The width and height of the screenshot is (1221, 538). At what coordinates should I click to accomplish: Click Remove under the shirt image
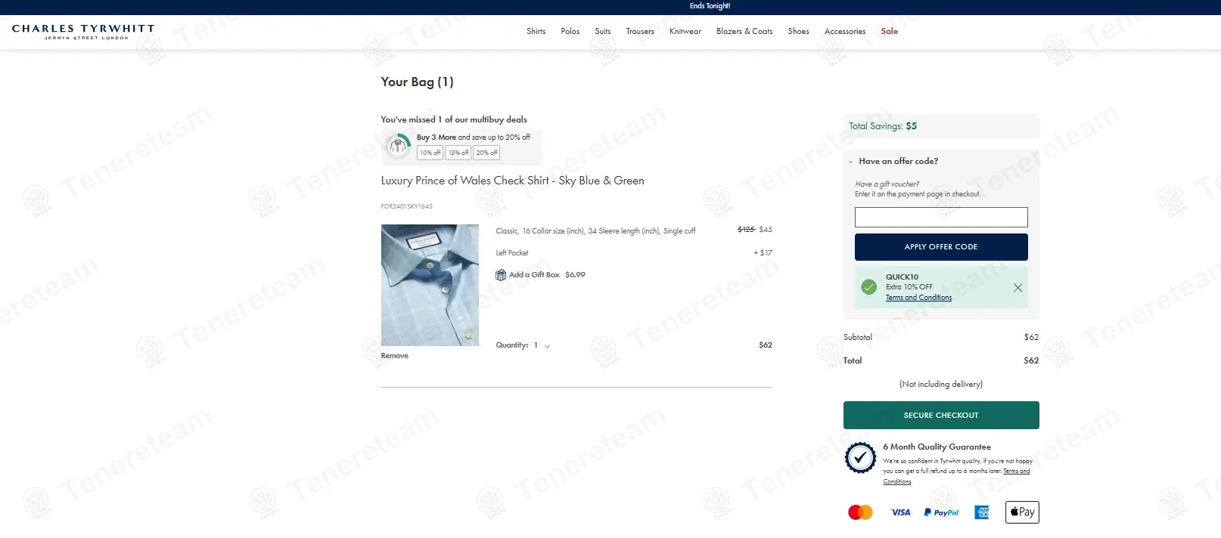(x=394, y=356)
